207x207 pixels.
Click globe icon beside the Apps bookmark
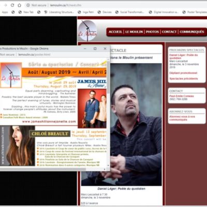(13, 12)
